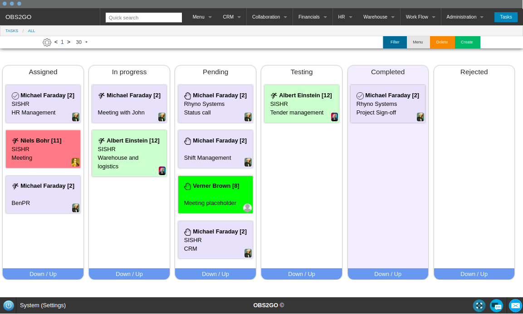The image size is (523, 314).
Task: Click the running-man icon on Niels Bohr card
Action: tap(15, 141)
